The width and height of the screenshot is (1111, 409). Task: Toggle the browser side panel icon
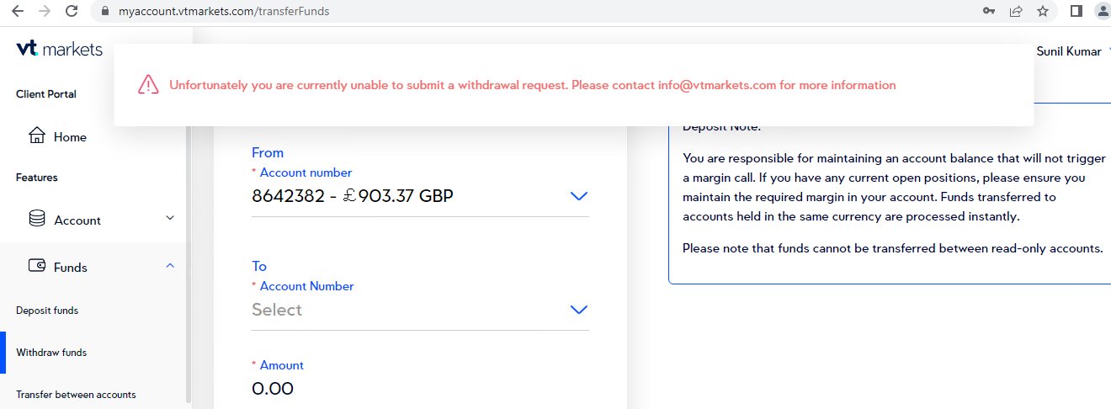(x=1076, y=12)
